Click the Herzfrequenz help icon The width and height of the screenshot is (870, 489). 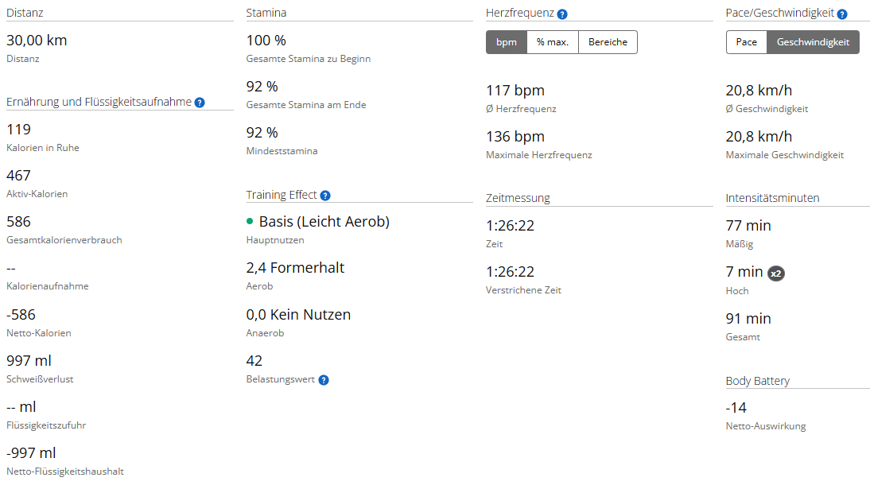(562, 14)
